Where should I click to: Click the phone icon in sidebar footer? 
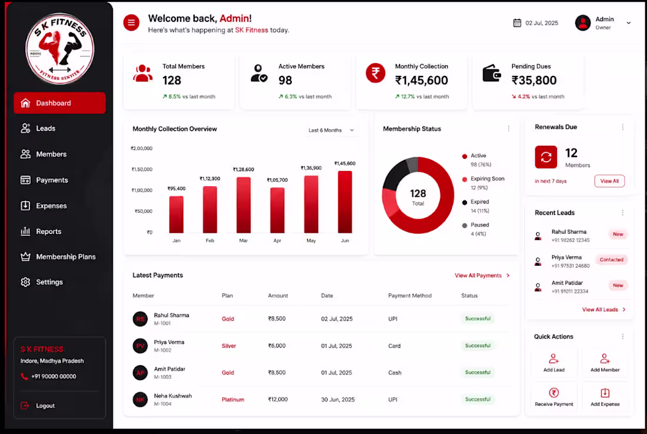point(24,376)
